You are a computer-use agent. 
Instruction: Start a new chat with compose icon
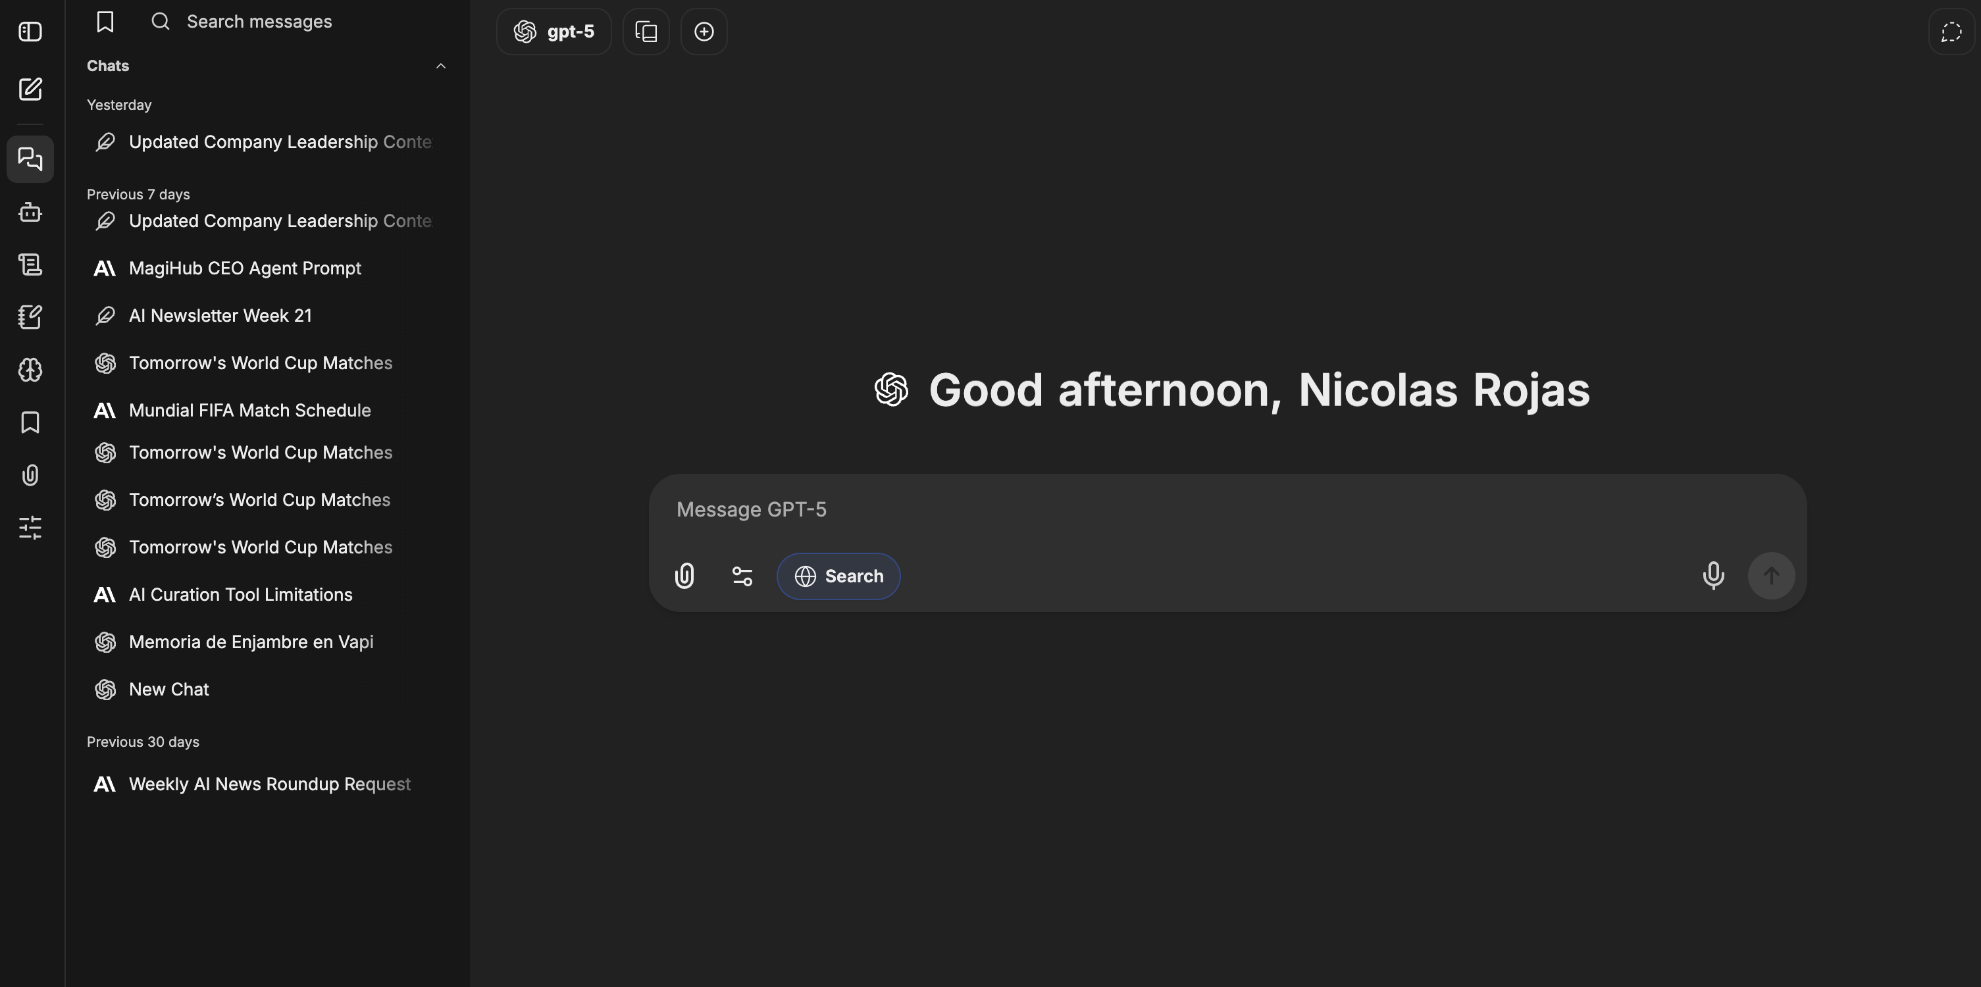[x=30, y=89]
